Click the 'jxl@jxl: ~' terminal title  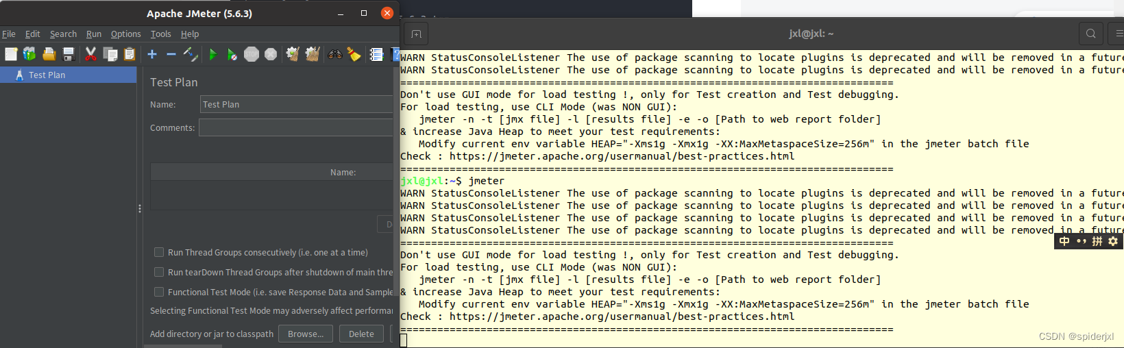(x=811, y=34)
